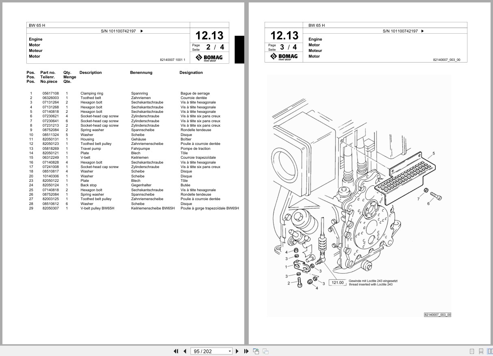This screenshot has width=493, height=356.
Task: Click the left page S/N 101100742197 text
Action: pos(118,31)
